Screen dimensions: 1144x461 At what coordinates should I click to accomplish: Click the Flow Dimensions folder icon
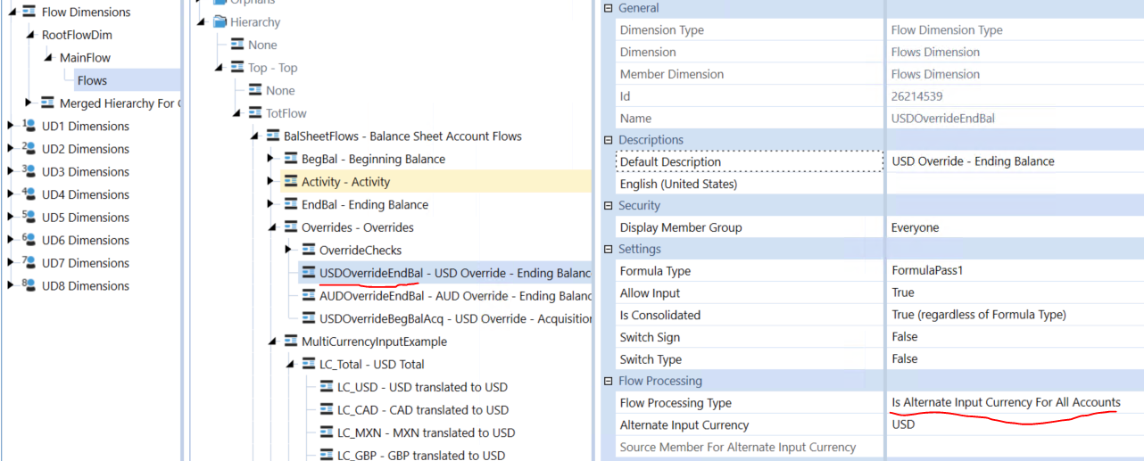click(29, 12)
